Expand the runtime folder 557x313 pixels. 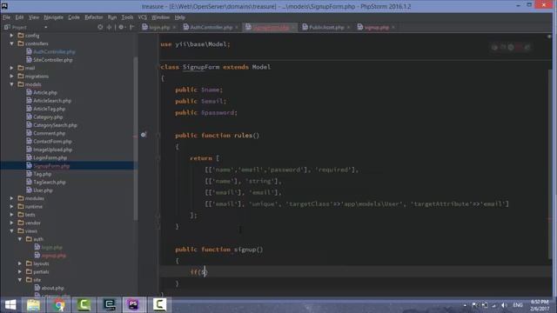[x=11, y=207]
